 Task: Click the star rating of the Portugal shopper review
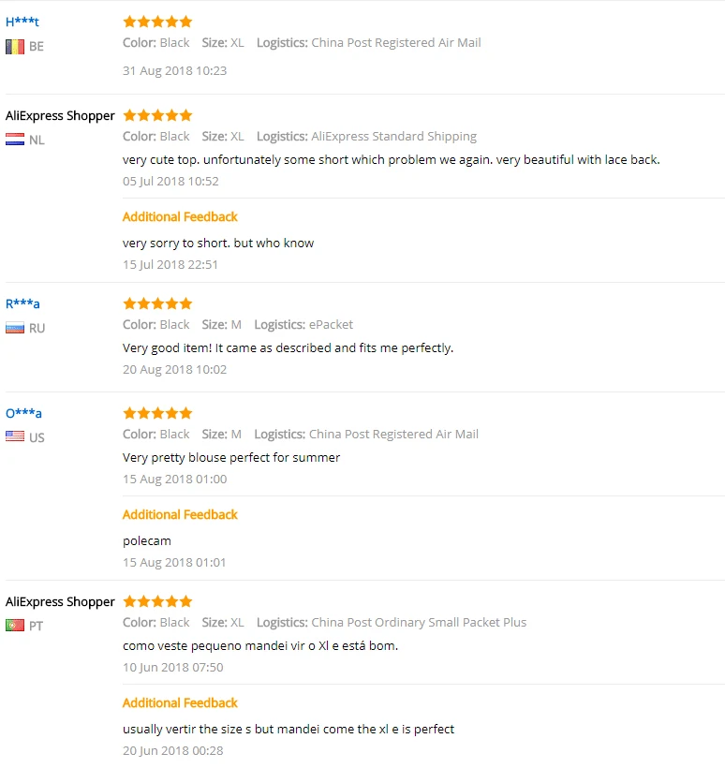(157, 601)
